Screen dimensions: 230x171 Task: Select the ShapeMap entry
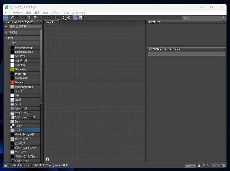coord(25,69)
